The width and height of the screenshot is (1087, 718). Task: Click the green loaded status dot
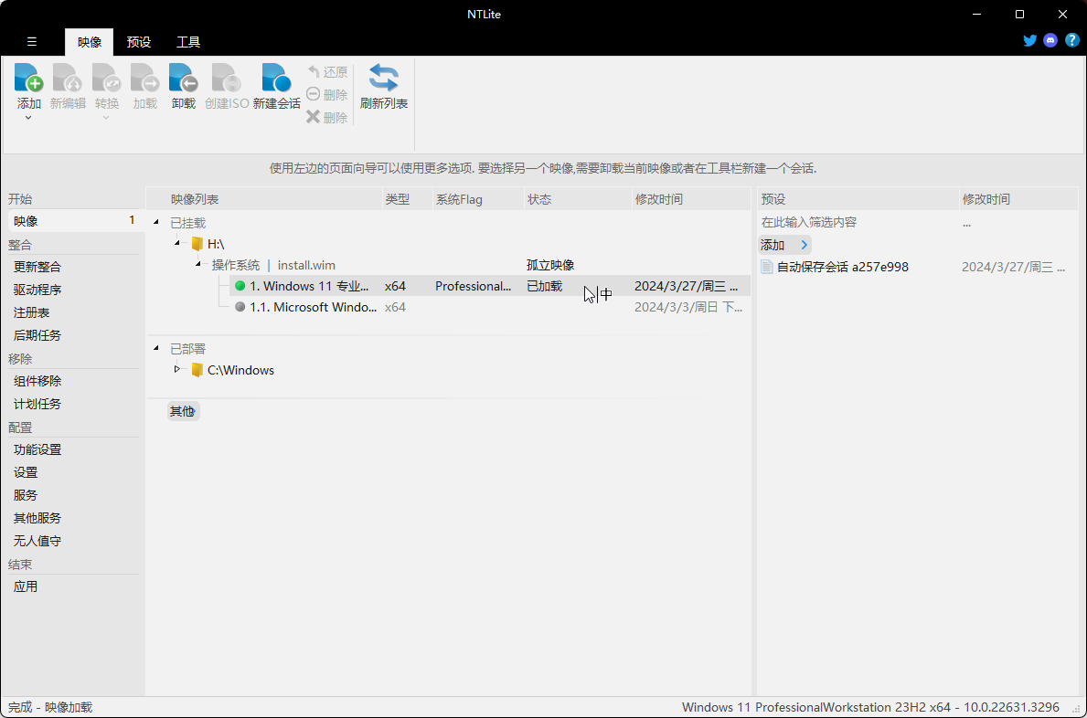(x=240, y=286)
